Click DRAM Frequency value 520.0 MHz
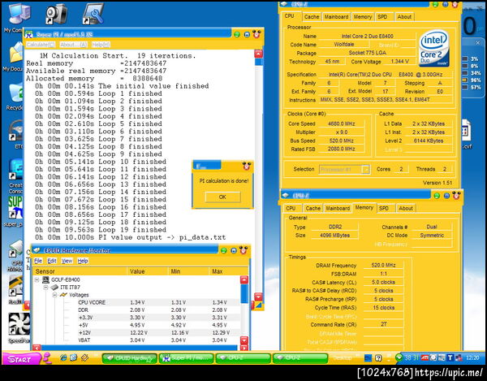 pos(384,265)
